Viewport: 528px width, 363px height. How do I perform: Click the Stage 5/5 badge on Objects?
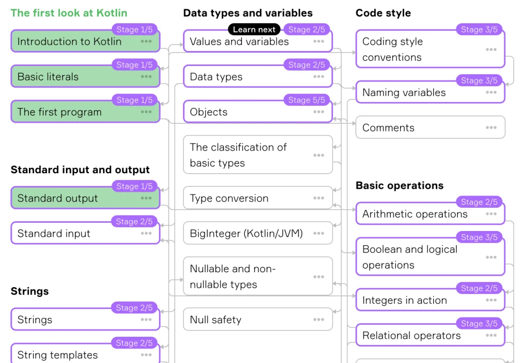[x=306, y=100]
